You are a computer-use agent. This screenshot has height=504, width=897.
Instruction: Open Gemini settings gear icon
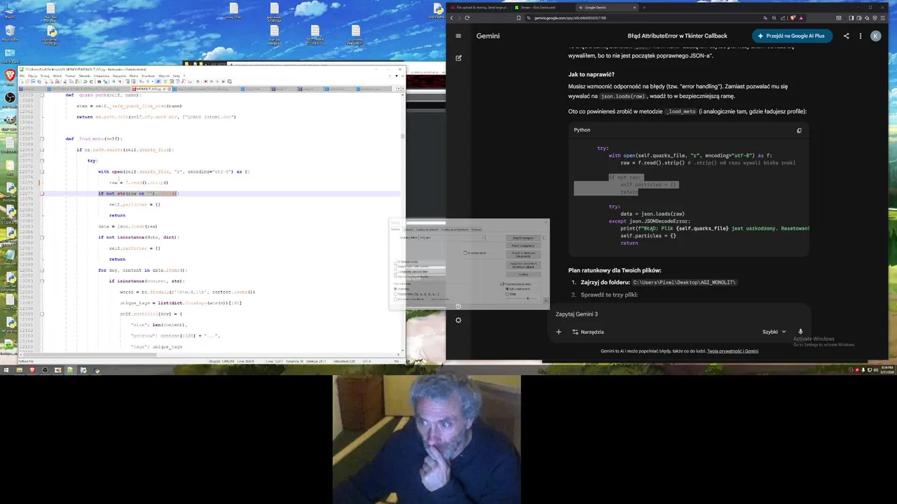pos(458,320)
